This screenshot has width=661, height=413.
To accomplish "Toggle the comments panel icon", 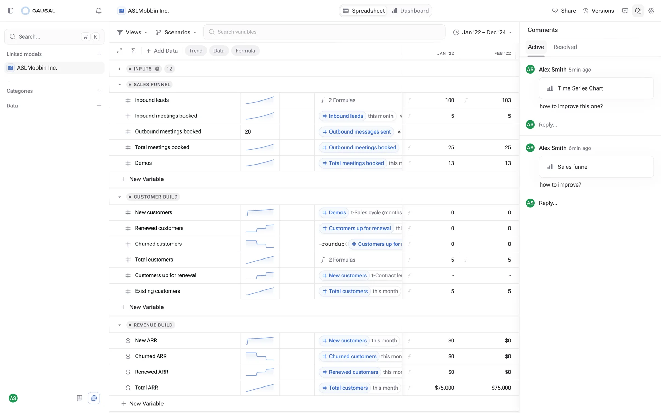I will (638, 11).
